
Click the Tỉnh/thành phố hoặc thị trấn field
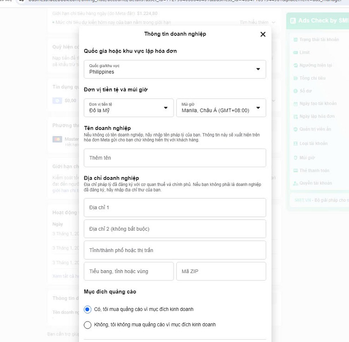coord(174,250)
